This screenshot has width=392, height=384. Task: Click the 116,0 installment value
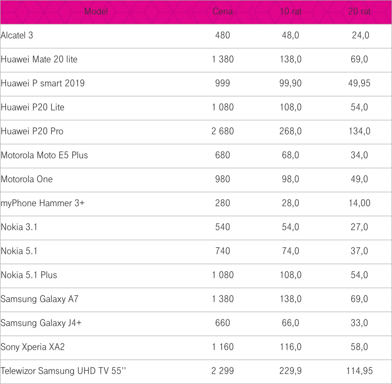[291, 347]
